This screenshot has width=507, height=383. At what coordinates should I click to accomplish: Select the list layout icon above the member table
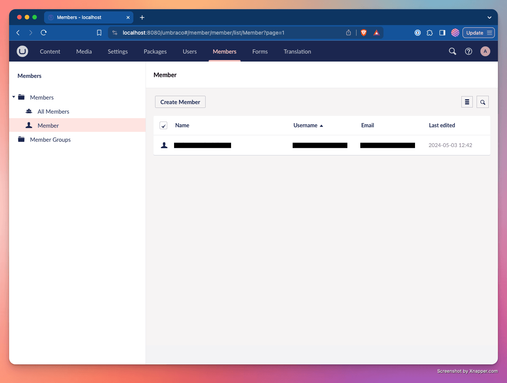pyautogui.click(x=467, y=102)
